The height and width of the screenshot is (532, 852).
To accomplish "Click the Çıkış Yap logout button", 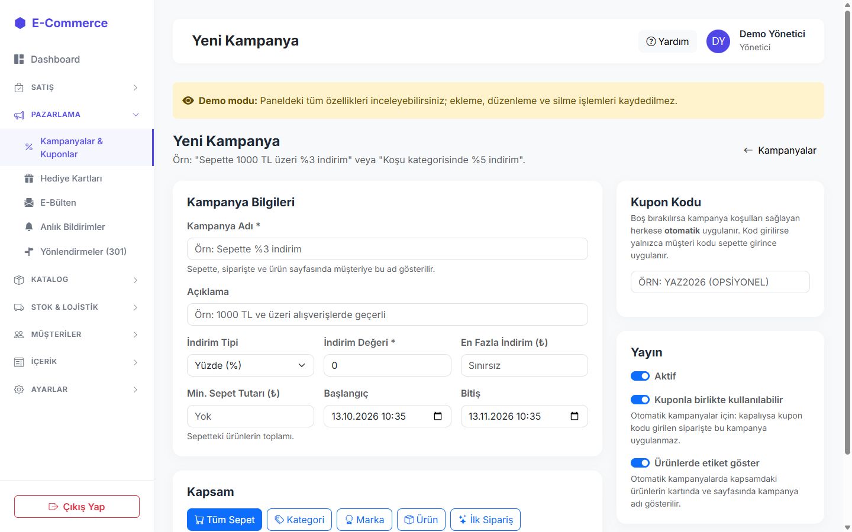I will (77, 507).
